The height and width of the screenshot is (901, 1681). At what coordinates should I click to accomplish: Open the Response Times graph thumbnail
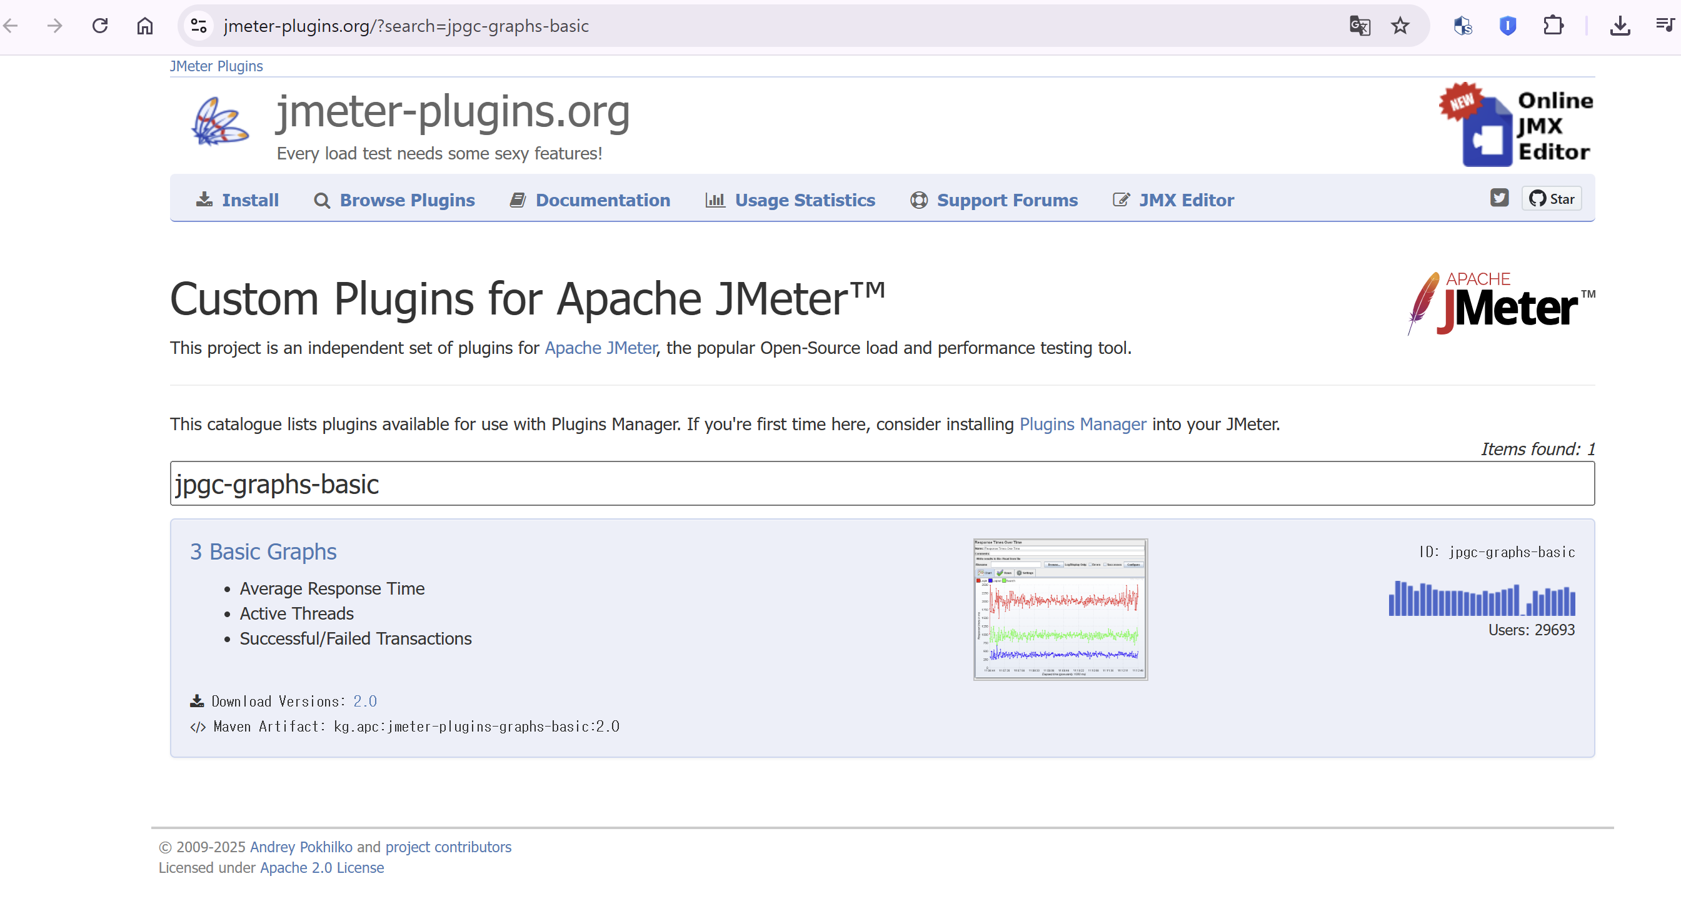[1060, 609]
